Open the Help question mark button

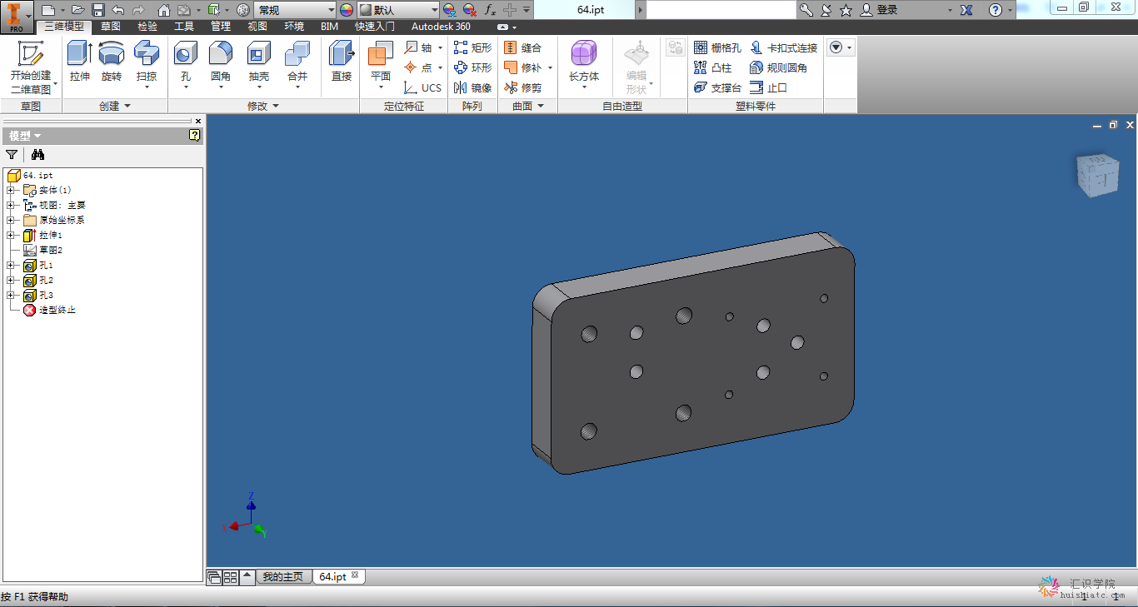(996, 10)
